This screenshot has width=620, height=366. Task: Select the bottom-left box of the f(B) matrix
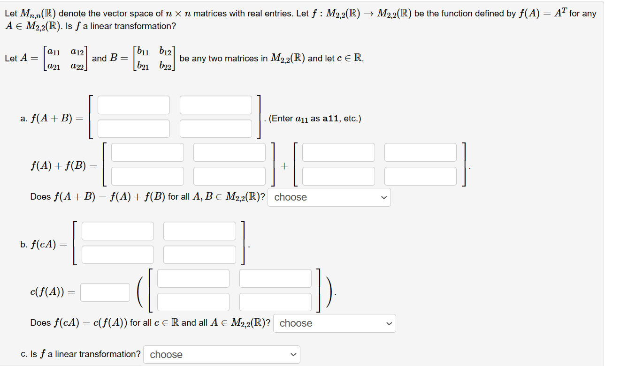pos(338,176)
